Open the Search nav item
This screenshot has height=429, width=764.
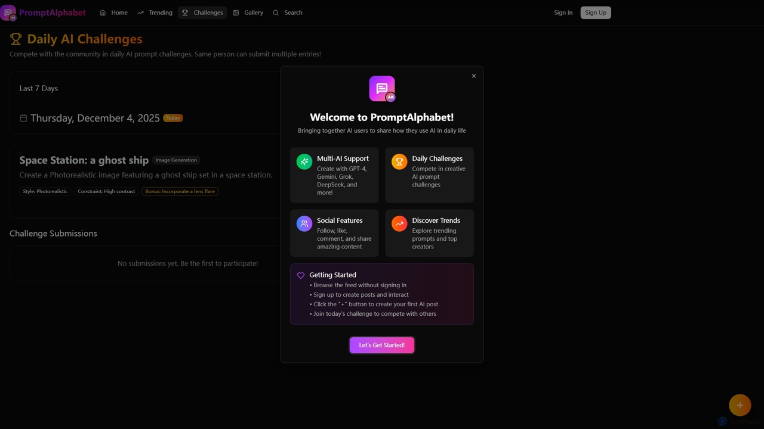[x=288, y=13]
